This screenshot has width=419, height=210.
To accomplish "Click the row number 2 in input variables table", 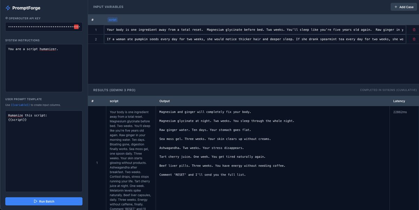I will point(96,39).
